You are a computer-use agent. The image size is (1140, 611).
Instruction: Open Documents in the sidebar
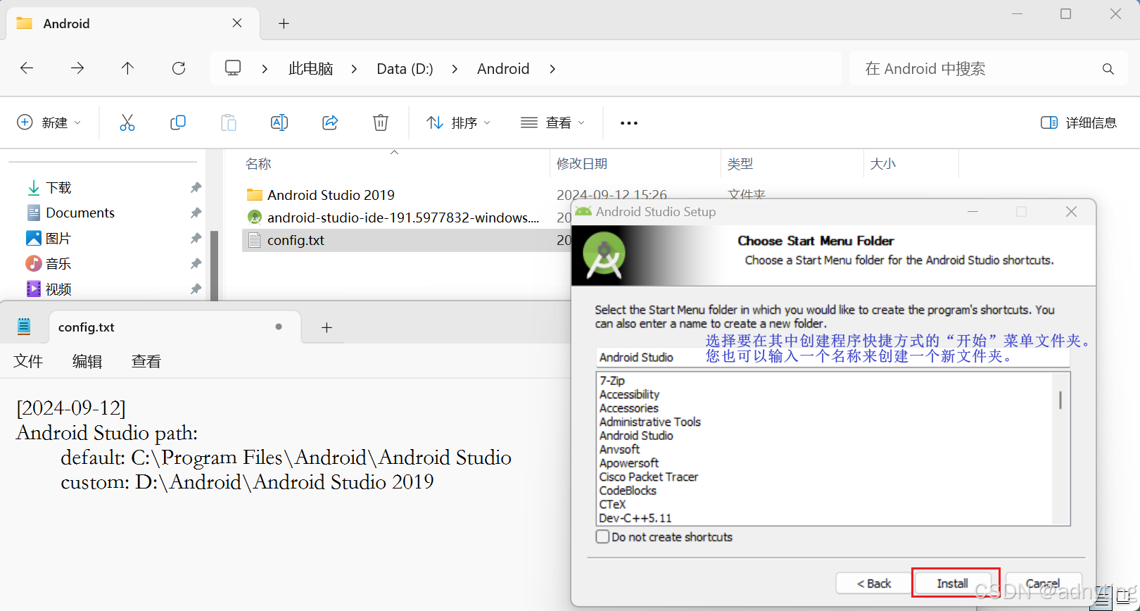80,213
